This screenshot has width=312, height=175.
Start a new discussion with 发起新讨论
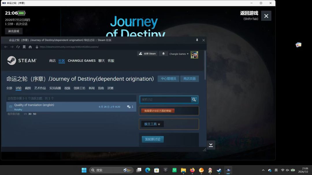click(153, 139)
